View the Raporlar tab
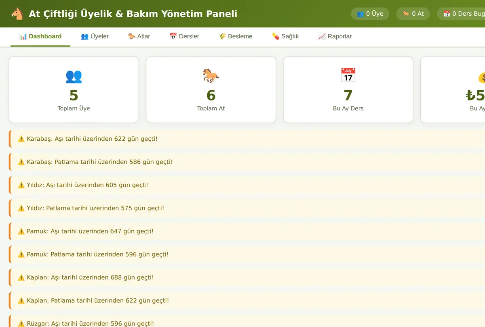 point(335,36)
